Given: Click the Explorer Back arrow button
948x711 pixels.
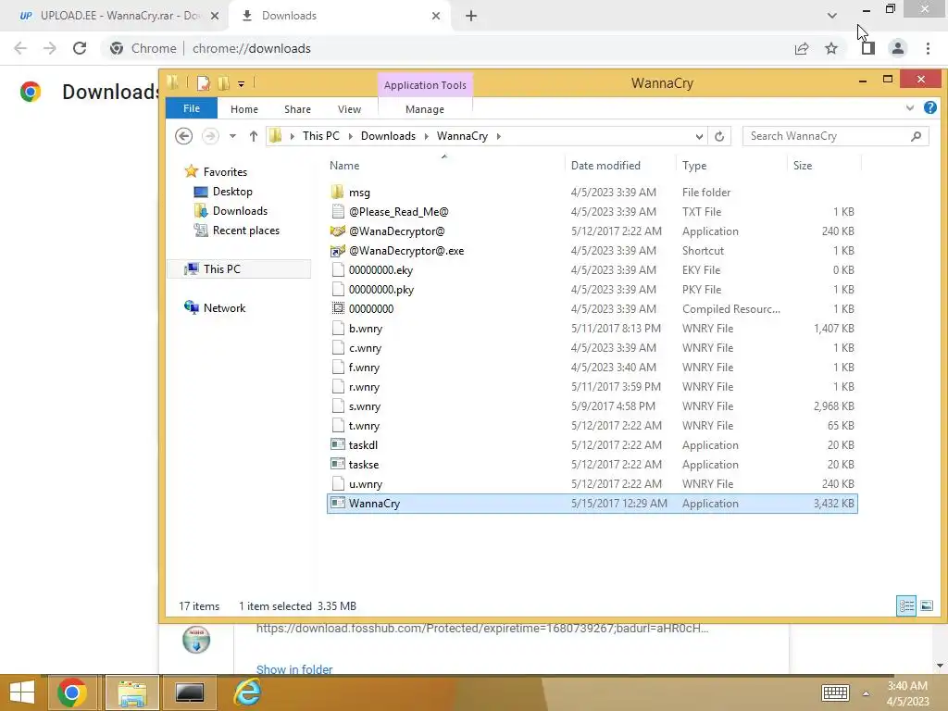Looking at the screenshot, I should pos(184,136).
